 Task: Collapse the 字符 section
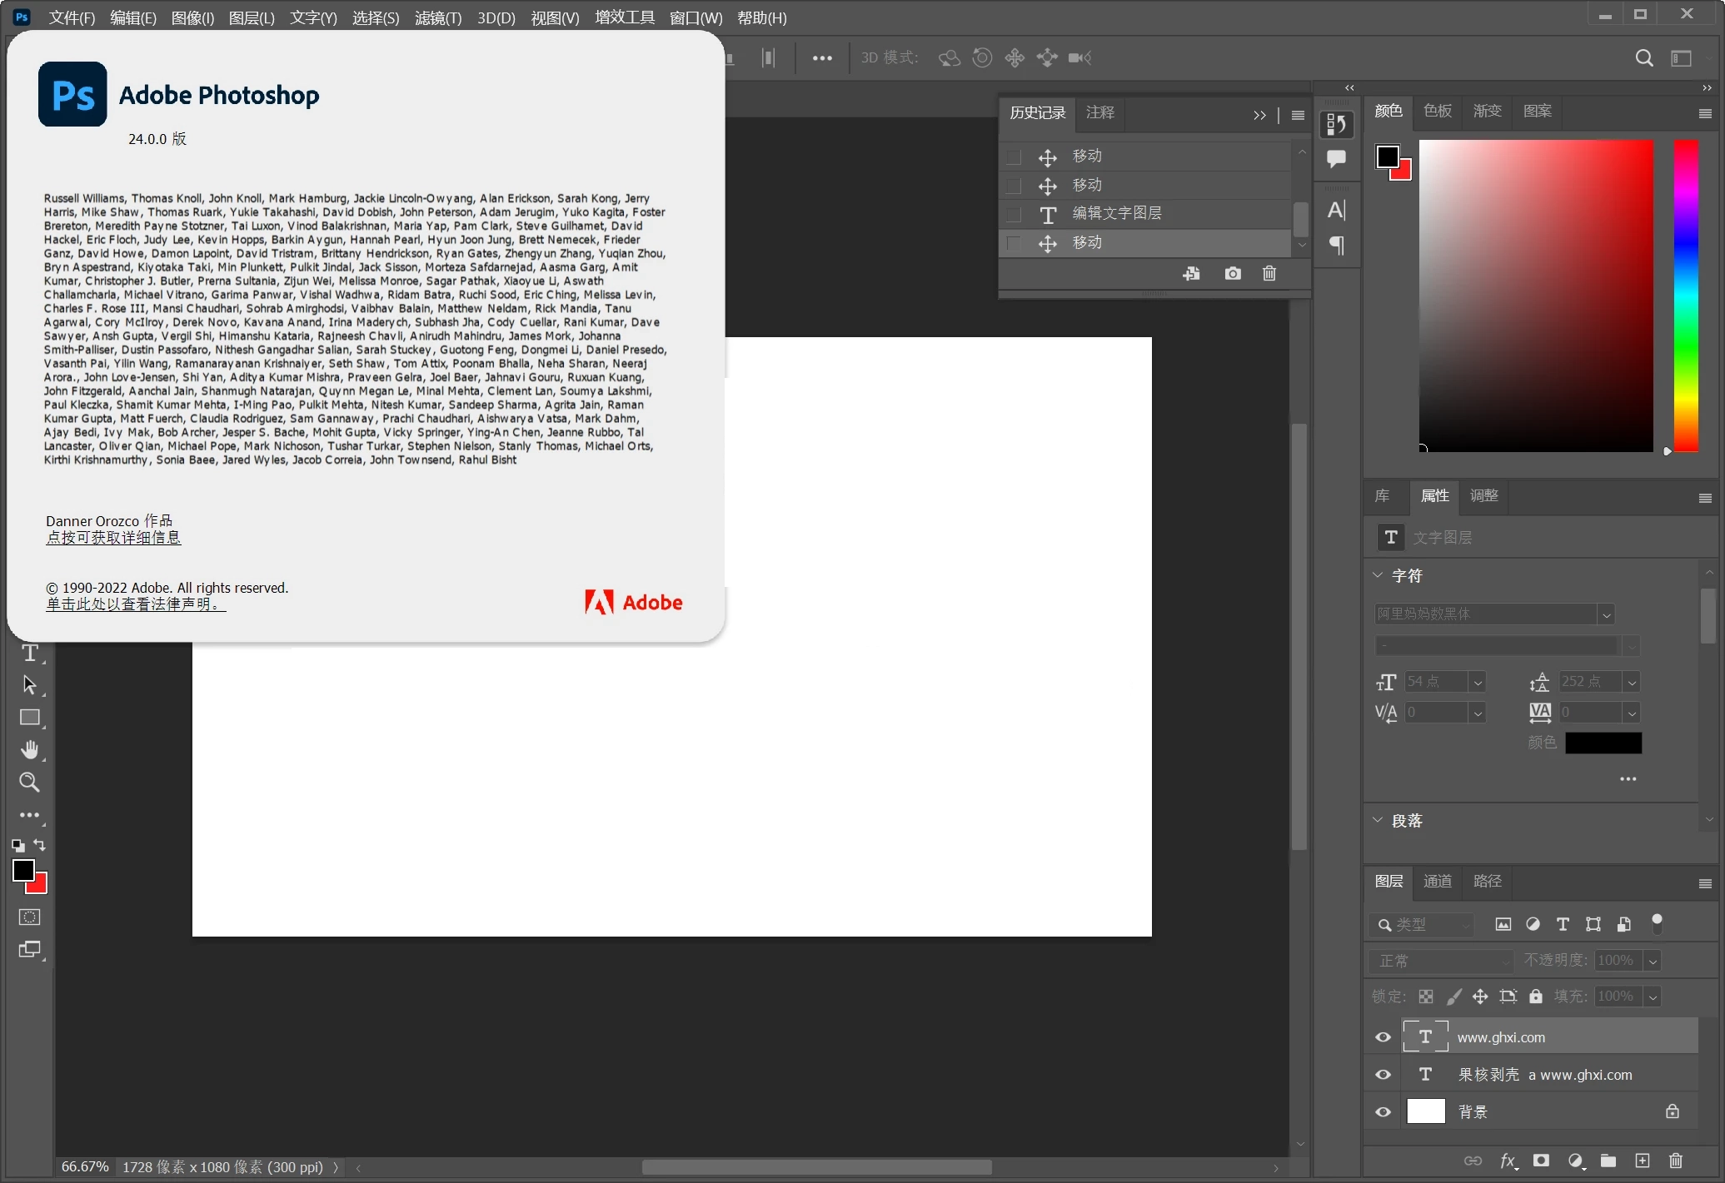[1378, 575]
